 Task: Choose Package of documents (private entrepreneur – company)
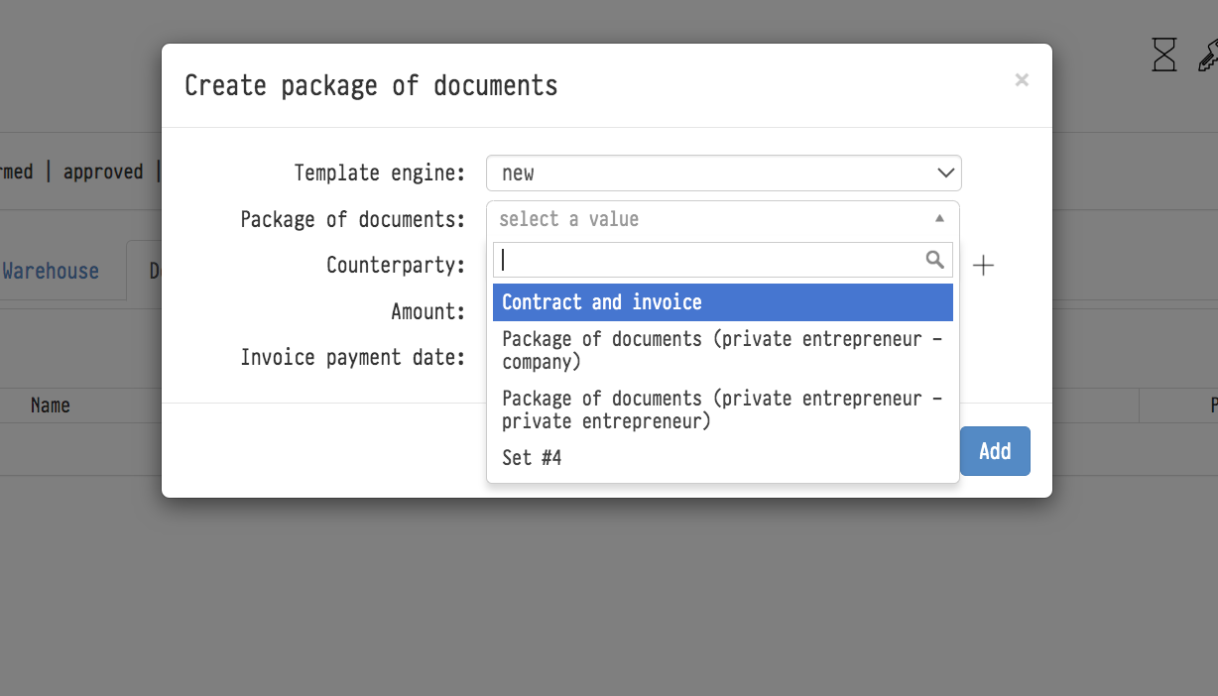pos(722,350)
